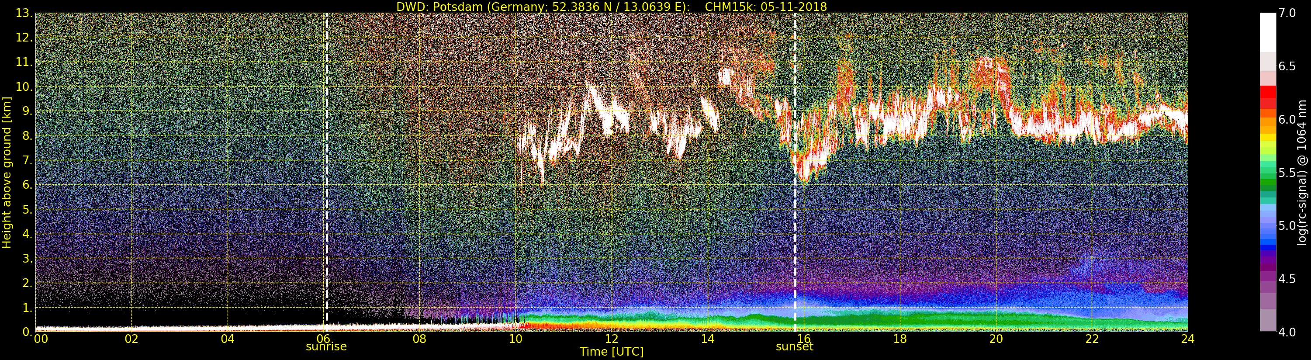Click the time axis tick label 08
The height and width of the screenshot is (360, 1311).
419,339
